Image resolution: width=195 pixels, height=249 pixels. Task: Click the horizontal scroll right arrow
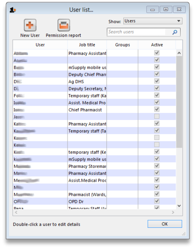click(x=173, y=212)
